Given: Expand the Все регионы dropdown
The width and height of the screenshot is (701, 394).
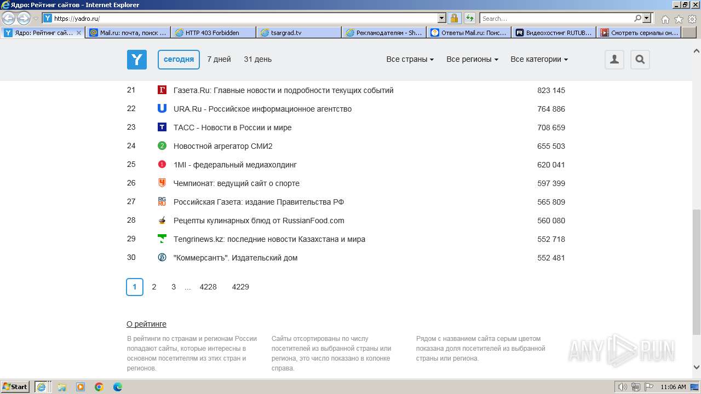Looking at the screenshot, I should [473, 59].
